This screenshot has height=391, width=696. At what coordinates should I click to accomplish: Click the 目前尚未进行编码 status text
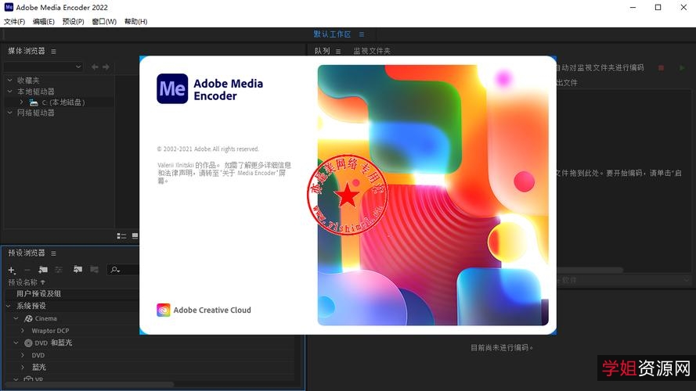502,347
